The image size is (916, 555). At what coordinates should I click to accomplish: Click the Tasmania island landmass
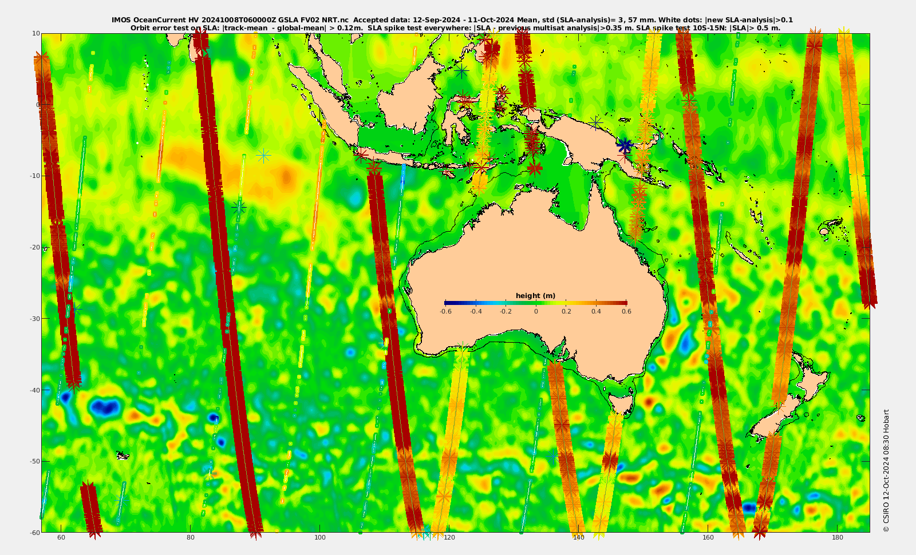click(x=622, y=403)
